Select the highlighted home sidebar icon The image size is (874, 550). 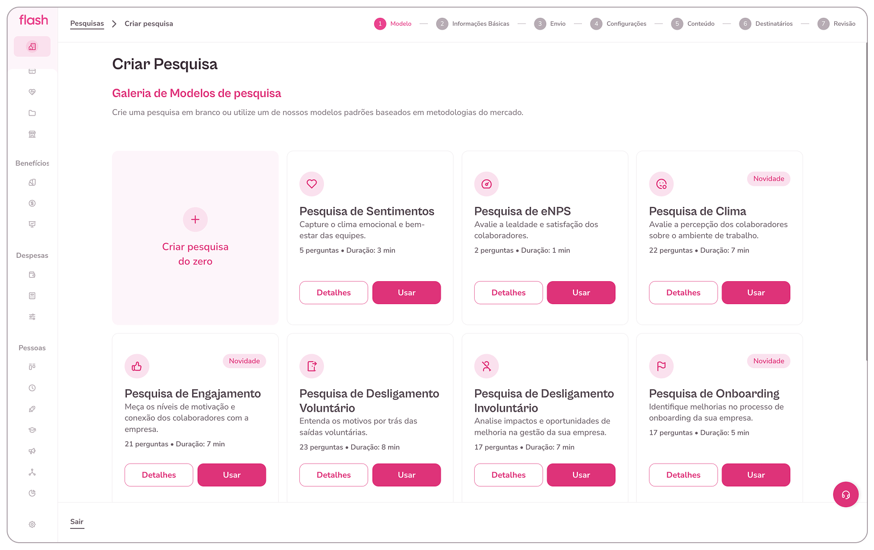point(32,47)
